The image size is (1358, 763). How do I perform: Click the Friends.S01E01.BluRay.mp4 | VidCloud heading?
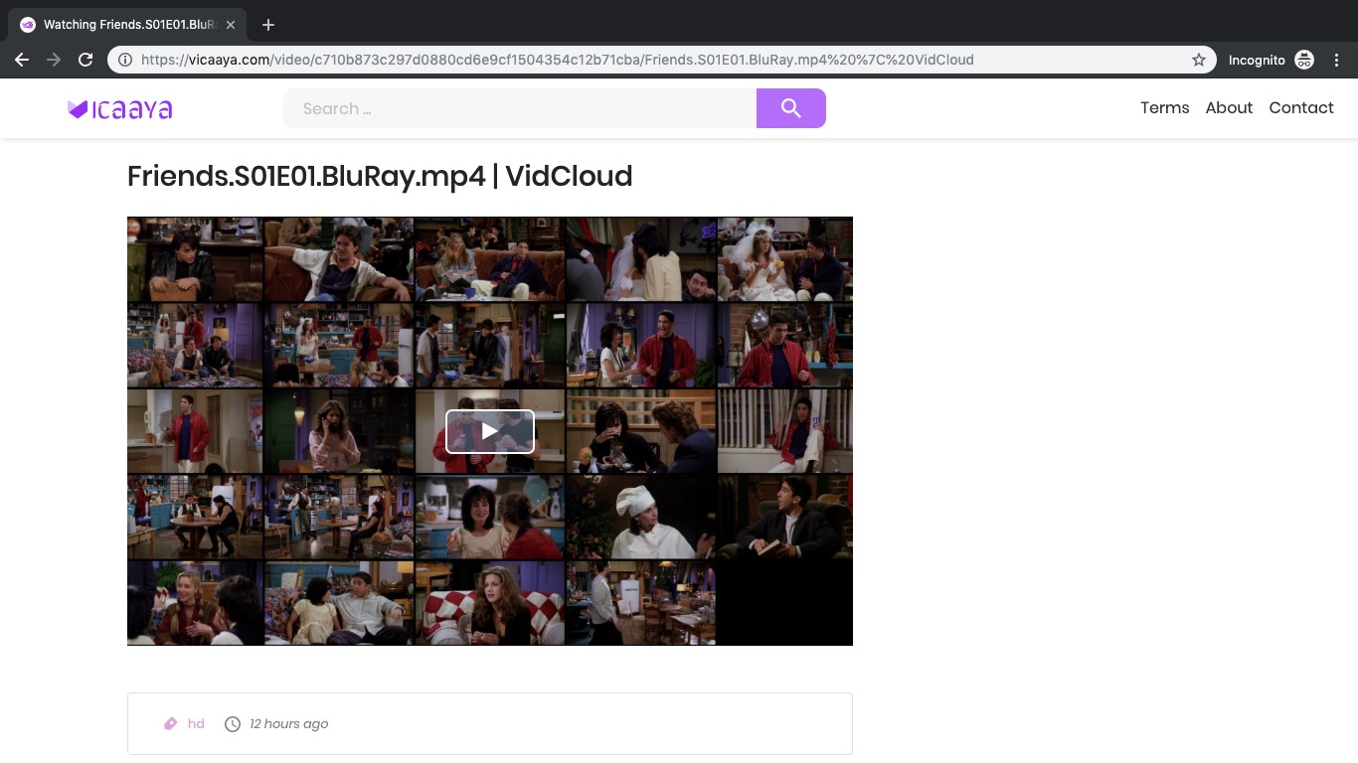point(380,177)
